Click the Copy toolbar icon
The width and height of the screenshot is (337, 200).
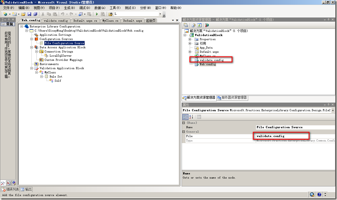pos(49,14)
